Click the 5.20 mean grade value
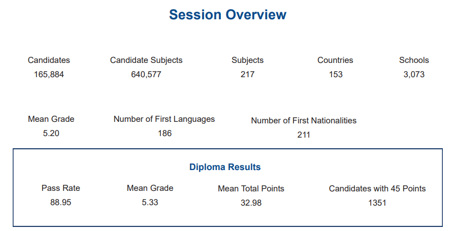Image resolution: width=454 pixels, height=231 pixels. pyautogui.click(x=51, y=133)
